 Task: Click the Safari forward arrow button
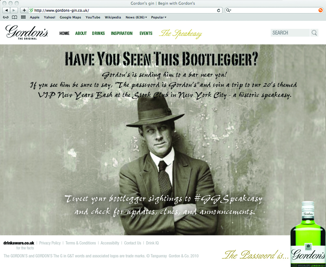pyautogui.click(x=14, y=10)
